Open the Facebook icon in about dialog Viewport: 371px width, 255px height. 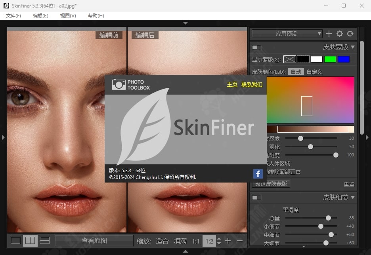(x=258, y=174)
